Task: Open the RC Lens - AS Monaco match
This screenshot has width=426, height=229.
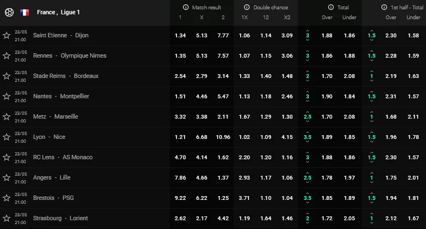Action: [x=63, y=157]
